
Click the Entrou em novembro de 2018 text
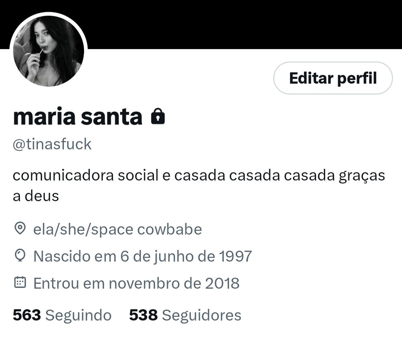(x=136, y=283)
